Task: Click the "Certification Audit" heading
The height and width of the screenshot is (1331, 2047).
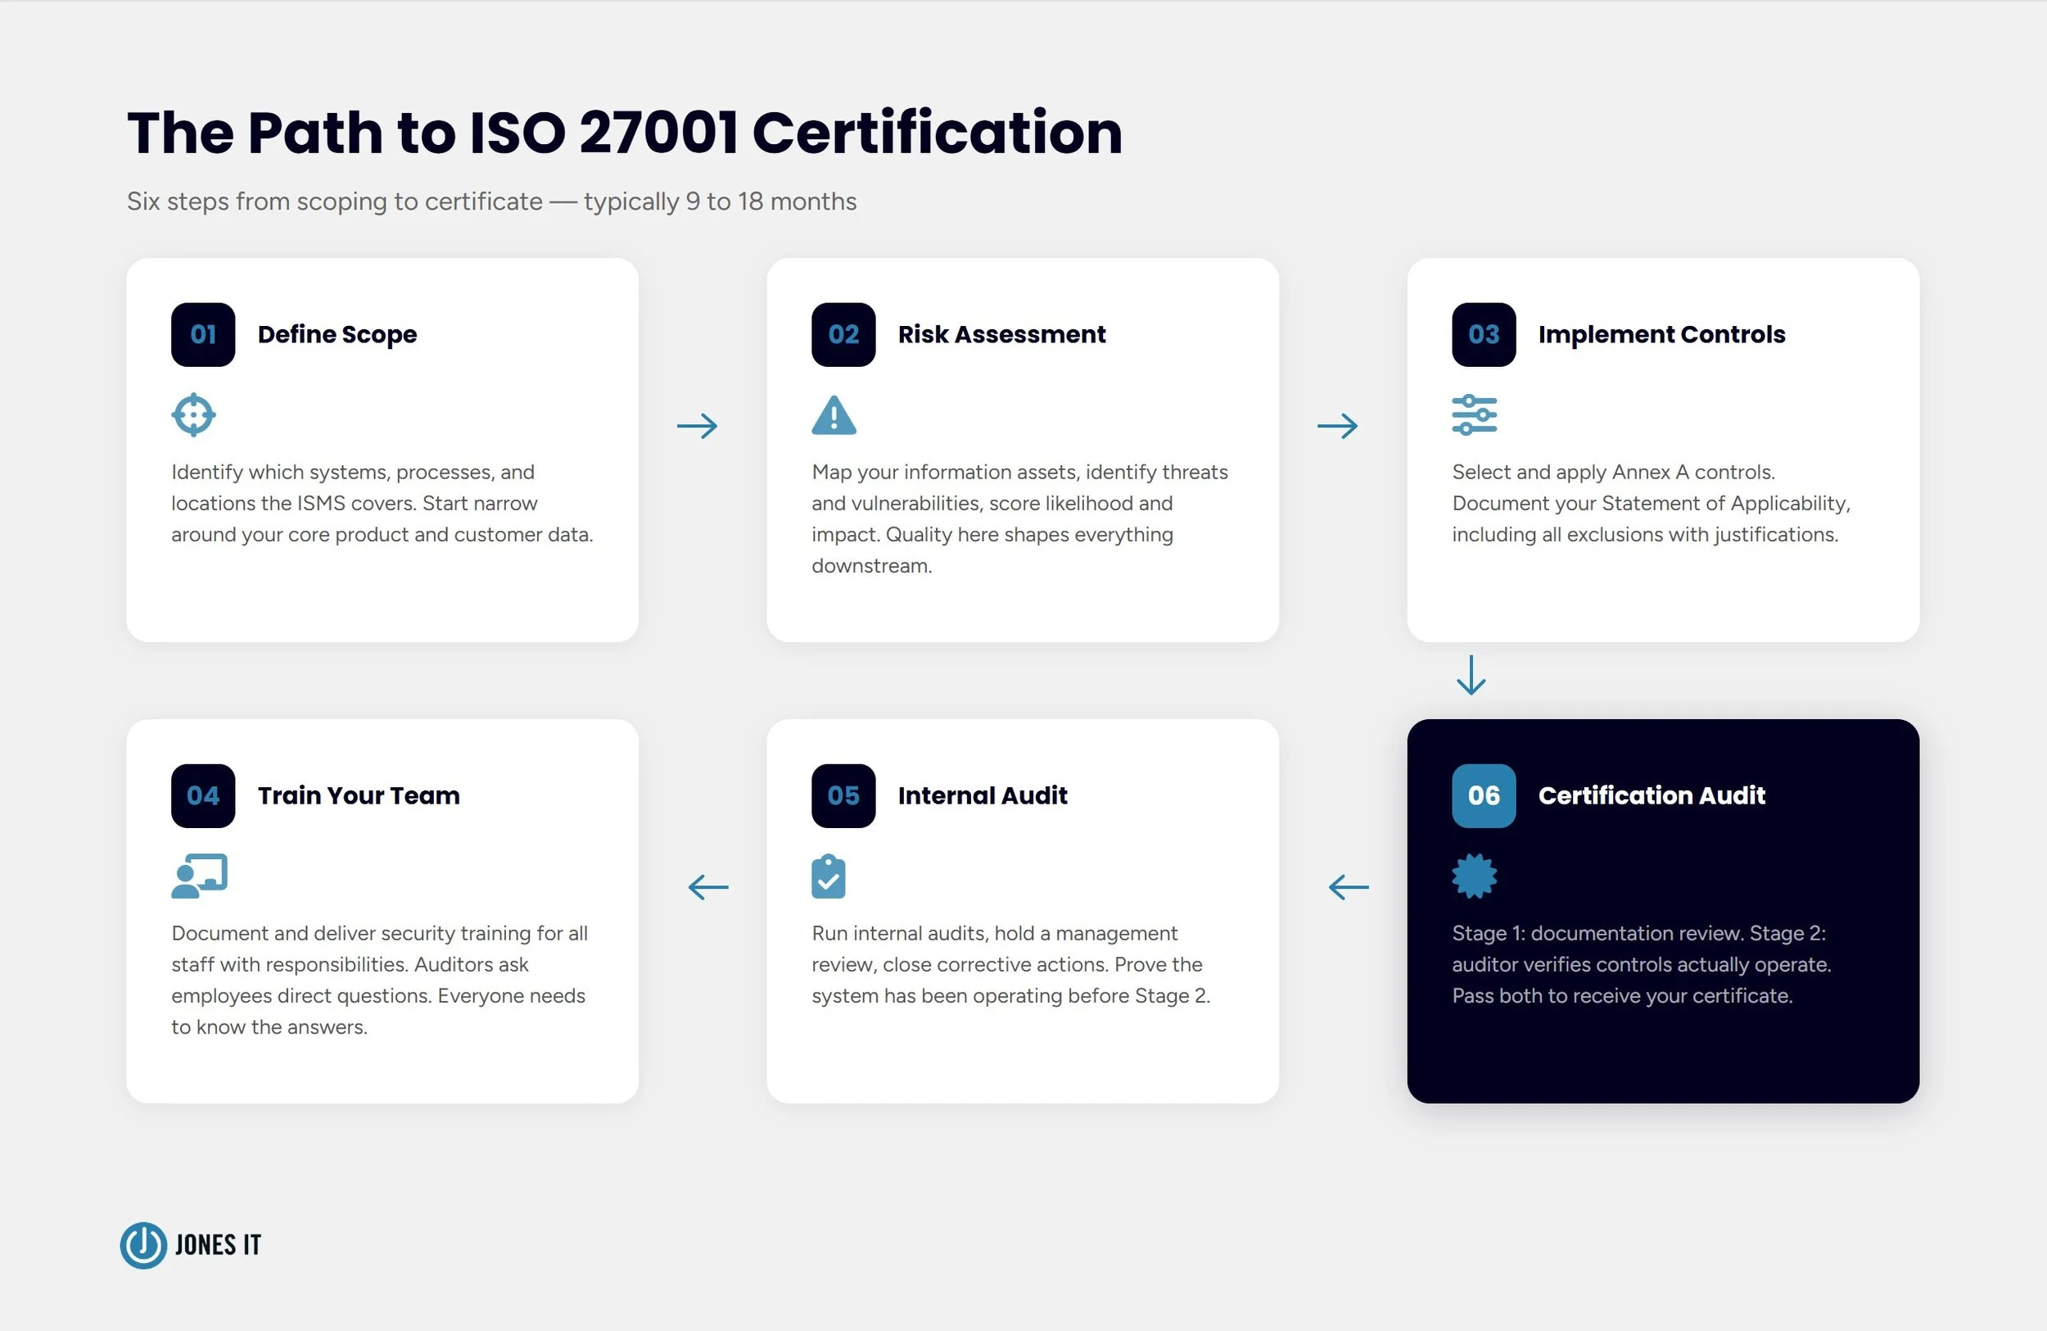Action: tap(1652, 796)
